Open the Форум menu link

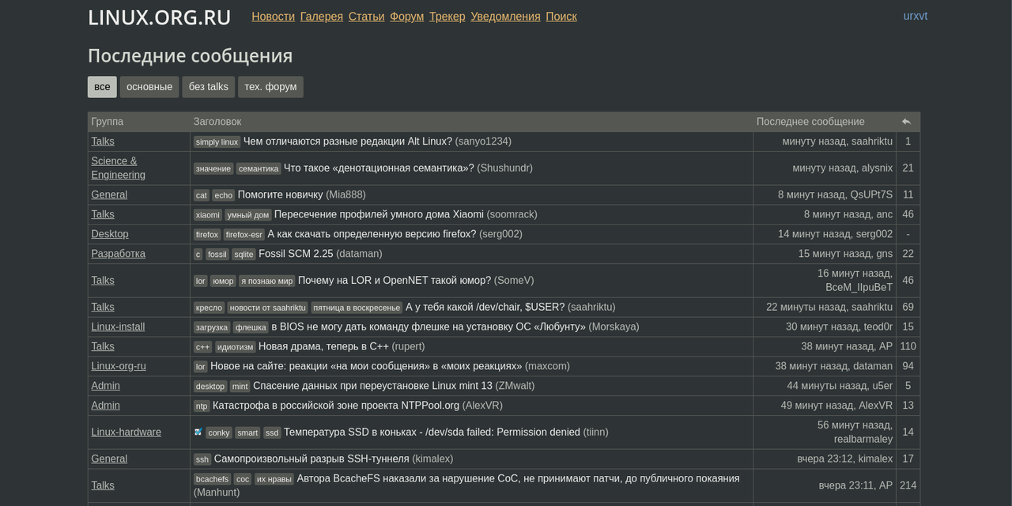click(x=406, y=17)
